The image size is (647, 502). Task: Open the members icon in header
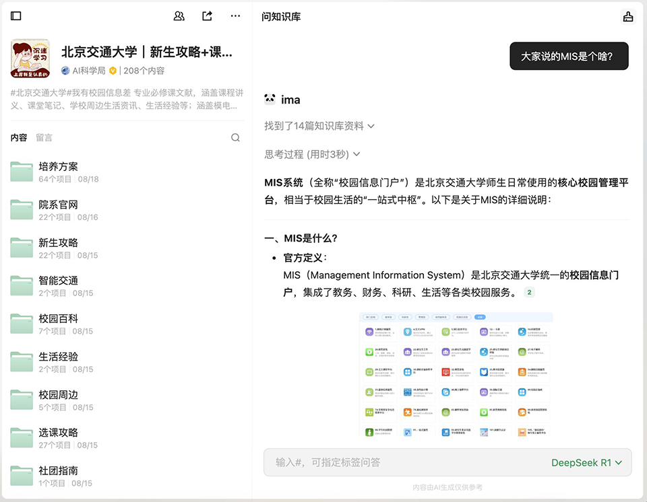click(179, 16)
